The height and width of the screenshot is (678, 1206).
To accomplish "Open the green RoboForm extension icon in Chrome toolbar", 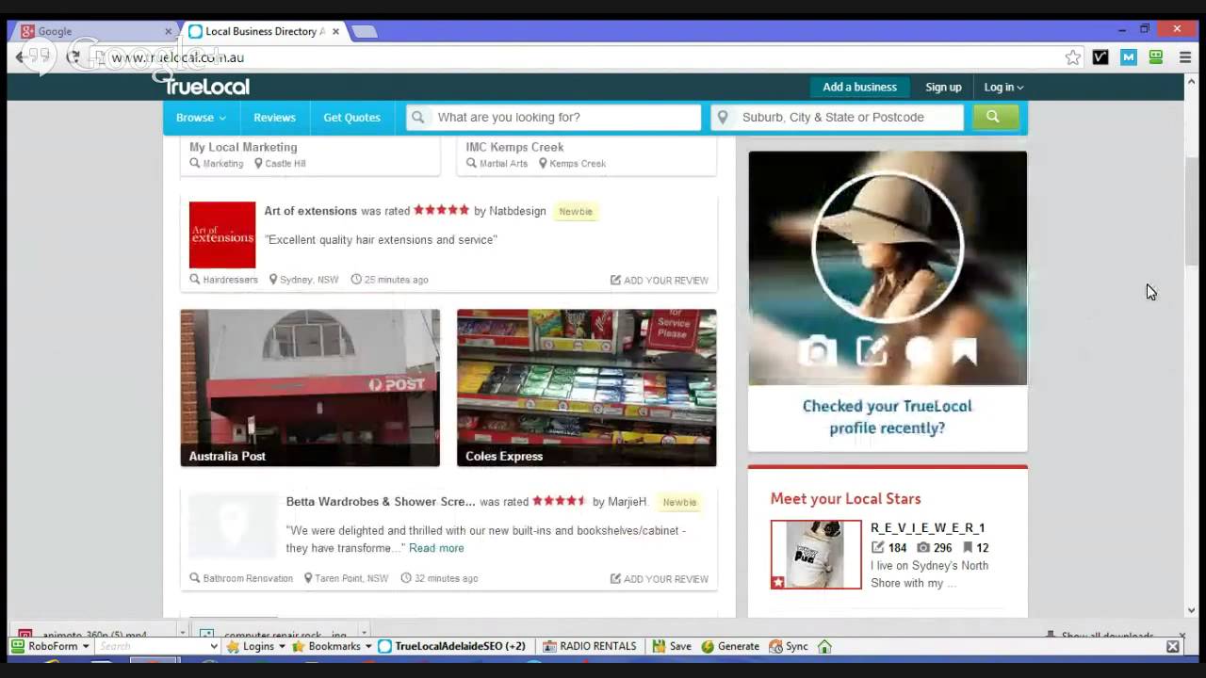I will [1156, 57].
